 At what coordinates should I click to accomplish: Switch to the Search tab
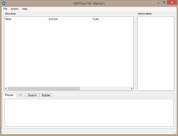[32, 95]
